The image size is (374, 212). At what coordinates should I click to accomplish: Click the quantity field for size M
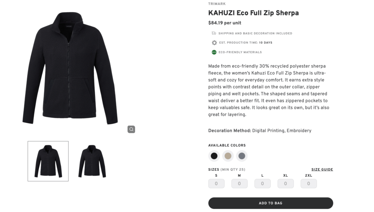pyautogui.click(x=239, y=183)
